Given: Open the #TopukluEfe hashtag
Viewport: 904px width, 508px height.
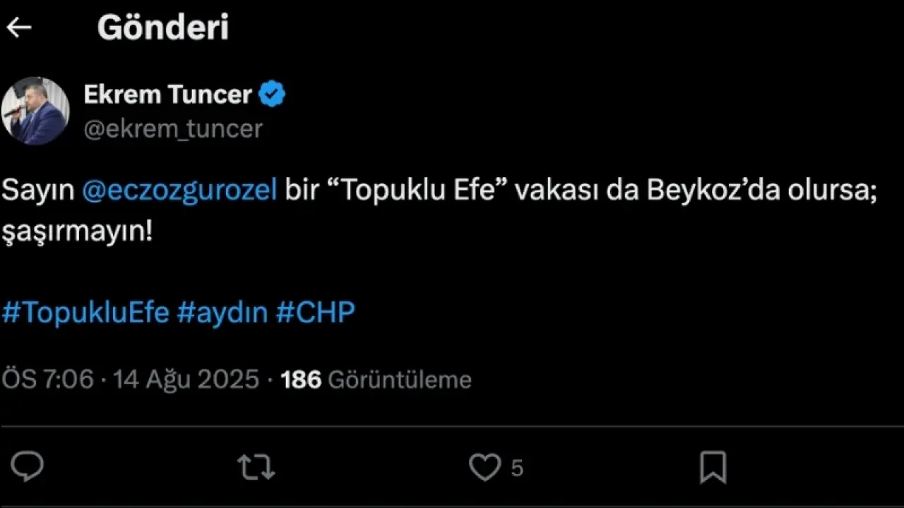Looking at the screenshot, I should [x=85, y=312].
